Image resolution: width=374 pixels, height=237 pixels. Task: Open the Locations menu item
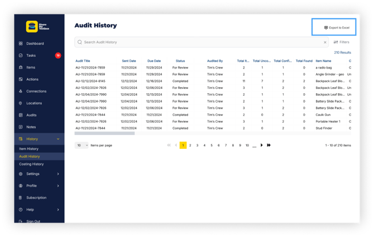point(34,103)
